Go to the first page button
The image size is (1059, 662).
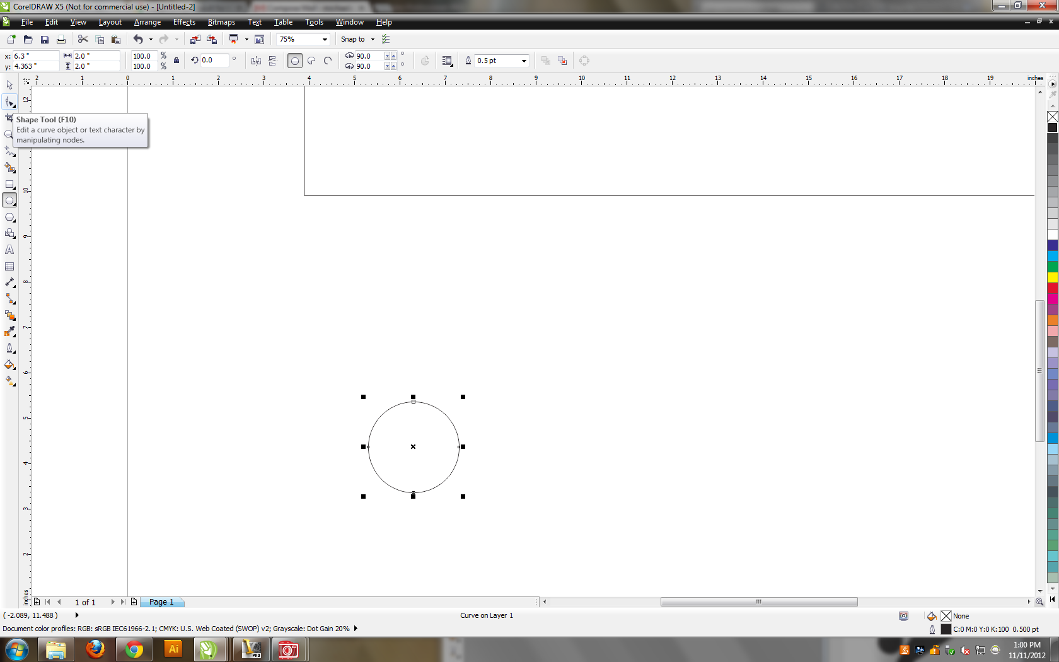(48, 602)
